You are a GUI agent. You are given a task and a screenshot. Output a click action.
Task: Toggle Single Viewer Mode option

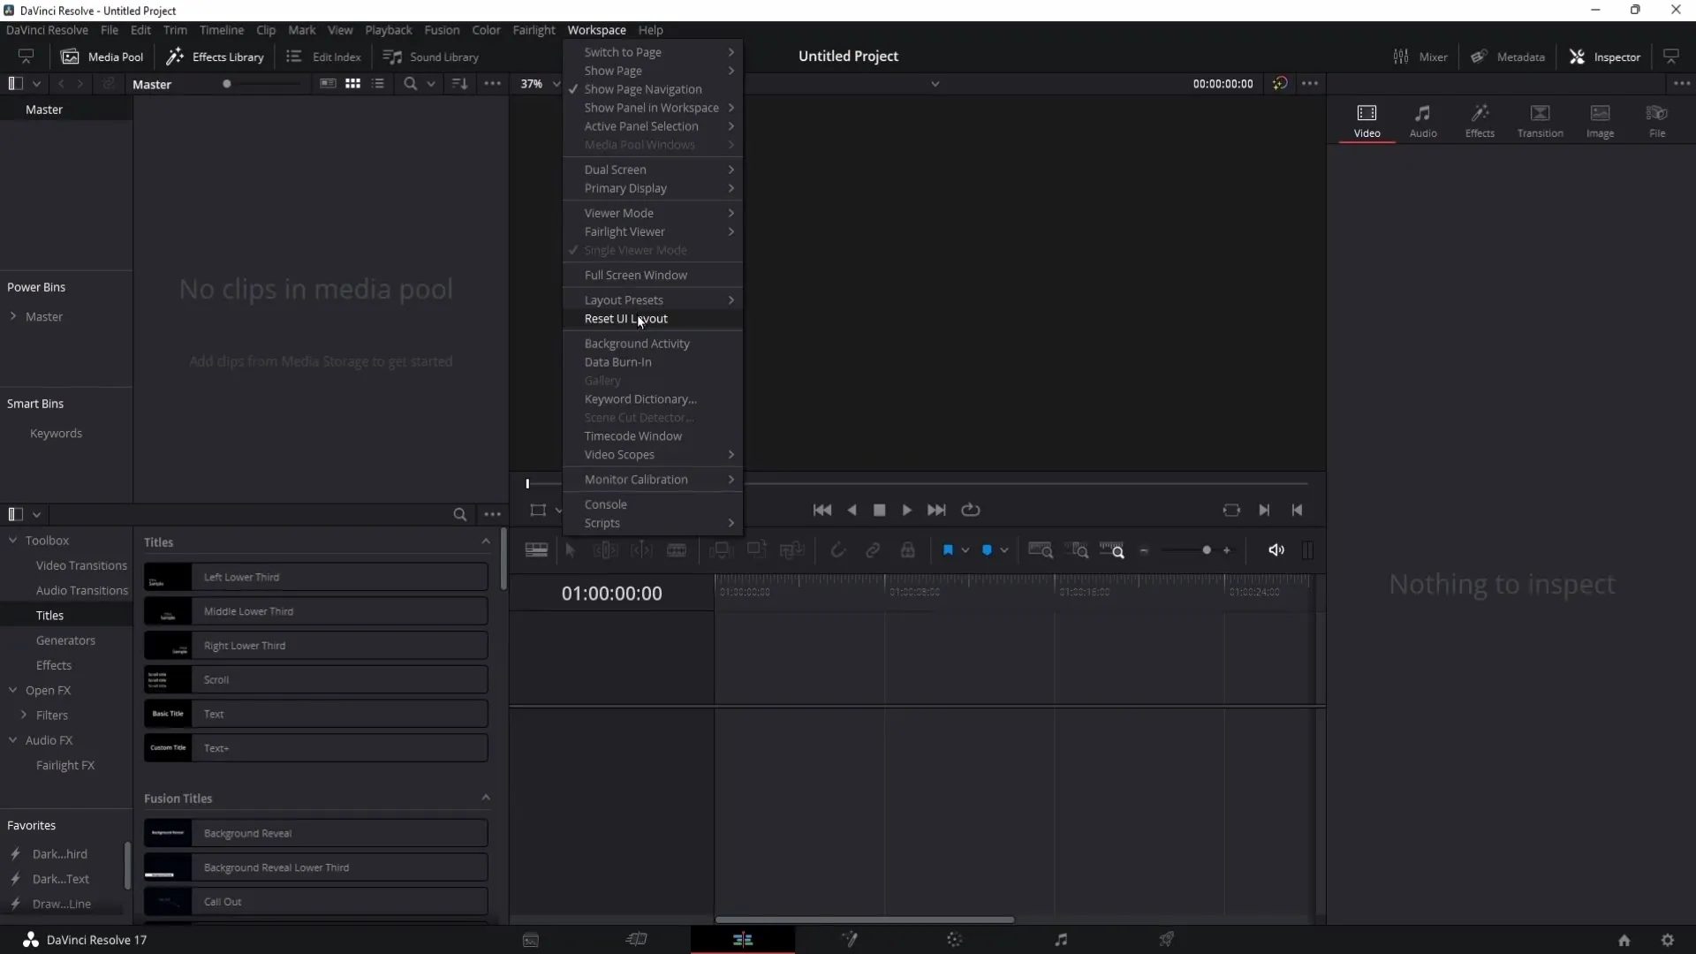click(636, 249)
